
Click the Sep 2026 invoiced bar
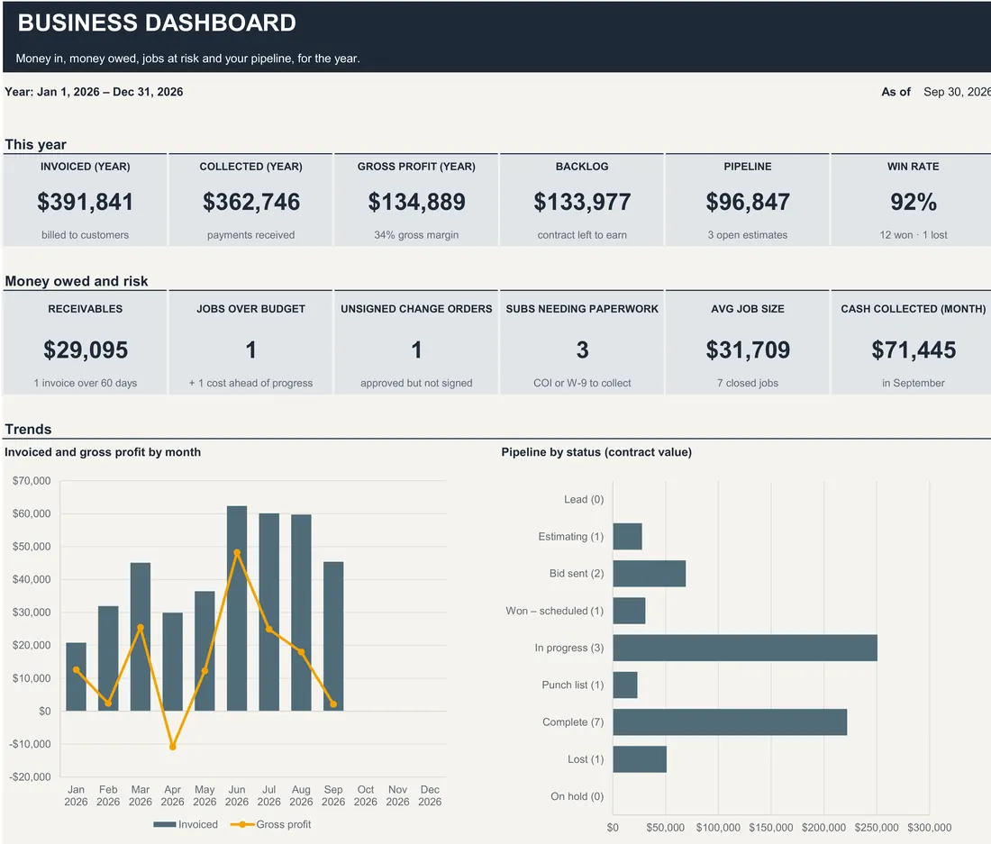pyautogui.click(x=333, y=636)
